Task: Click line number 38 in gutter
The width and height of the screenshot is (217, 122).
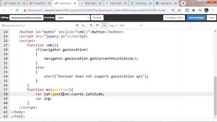Action: [5, 94]
